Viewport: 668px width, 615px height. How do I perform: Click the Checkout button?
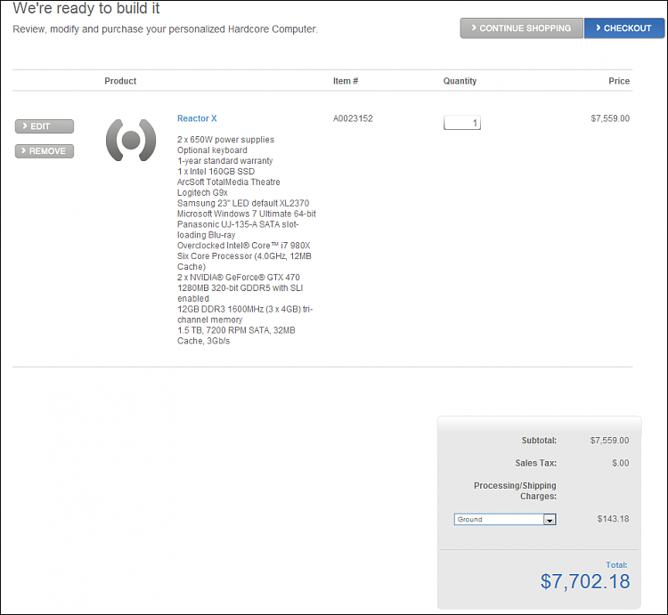[x=623, y=28]
